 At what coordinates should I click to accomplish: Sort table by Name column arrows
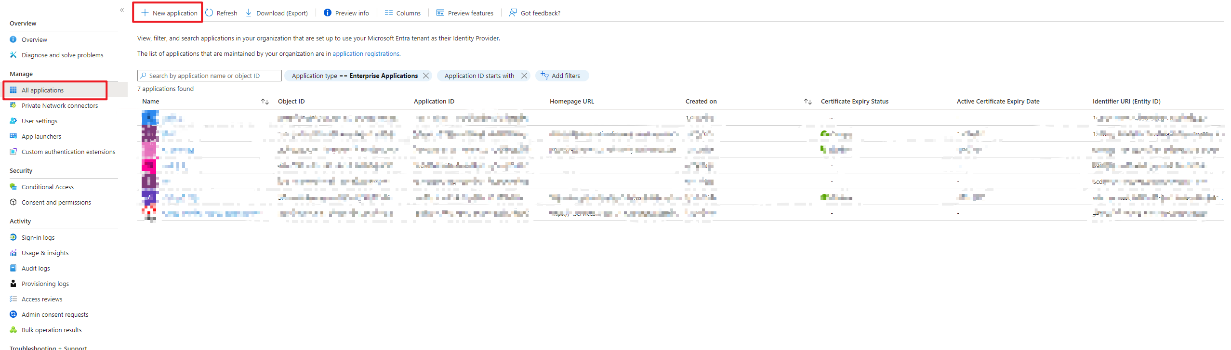point(265,102)
